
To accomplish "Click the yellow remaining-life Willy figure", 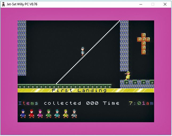I will click(66, 114).
